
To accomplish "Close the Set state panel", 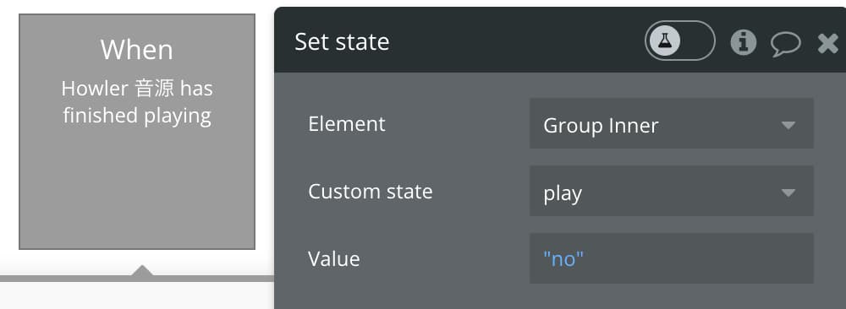I will click(x=827, y=43).
